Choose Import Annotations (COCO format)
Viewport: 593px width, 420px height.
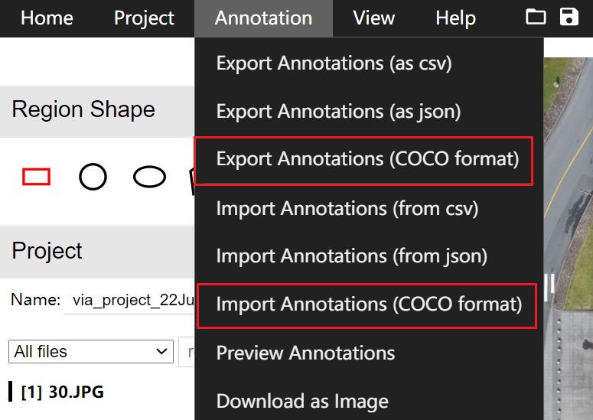[x=369, y=304]
